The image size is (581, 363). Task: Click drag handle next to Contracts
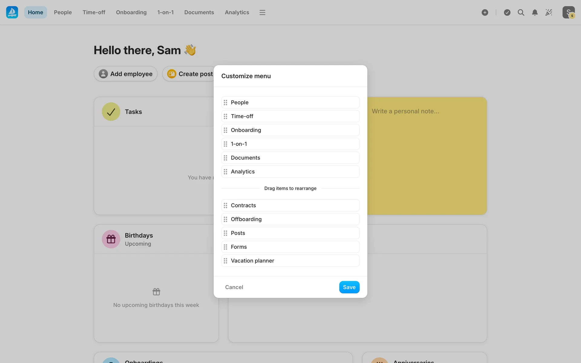tap(225, 205)
